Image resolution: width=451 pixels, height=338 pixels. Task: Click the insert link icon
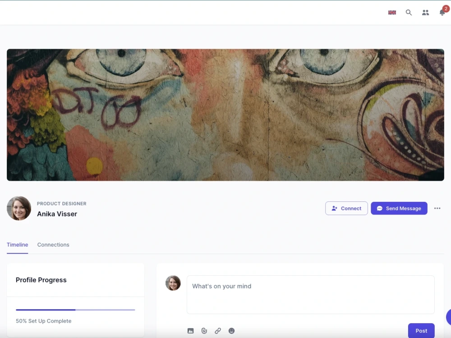click(x=218, y=331)
